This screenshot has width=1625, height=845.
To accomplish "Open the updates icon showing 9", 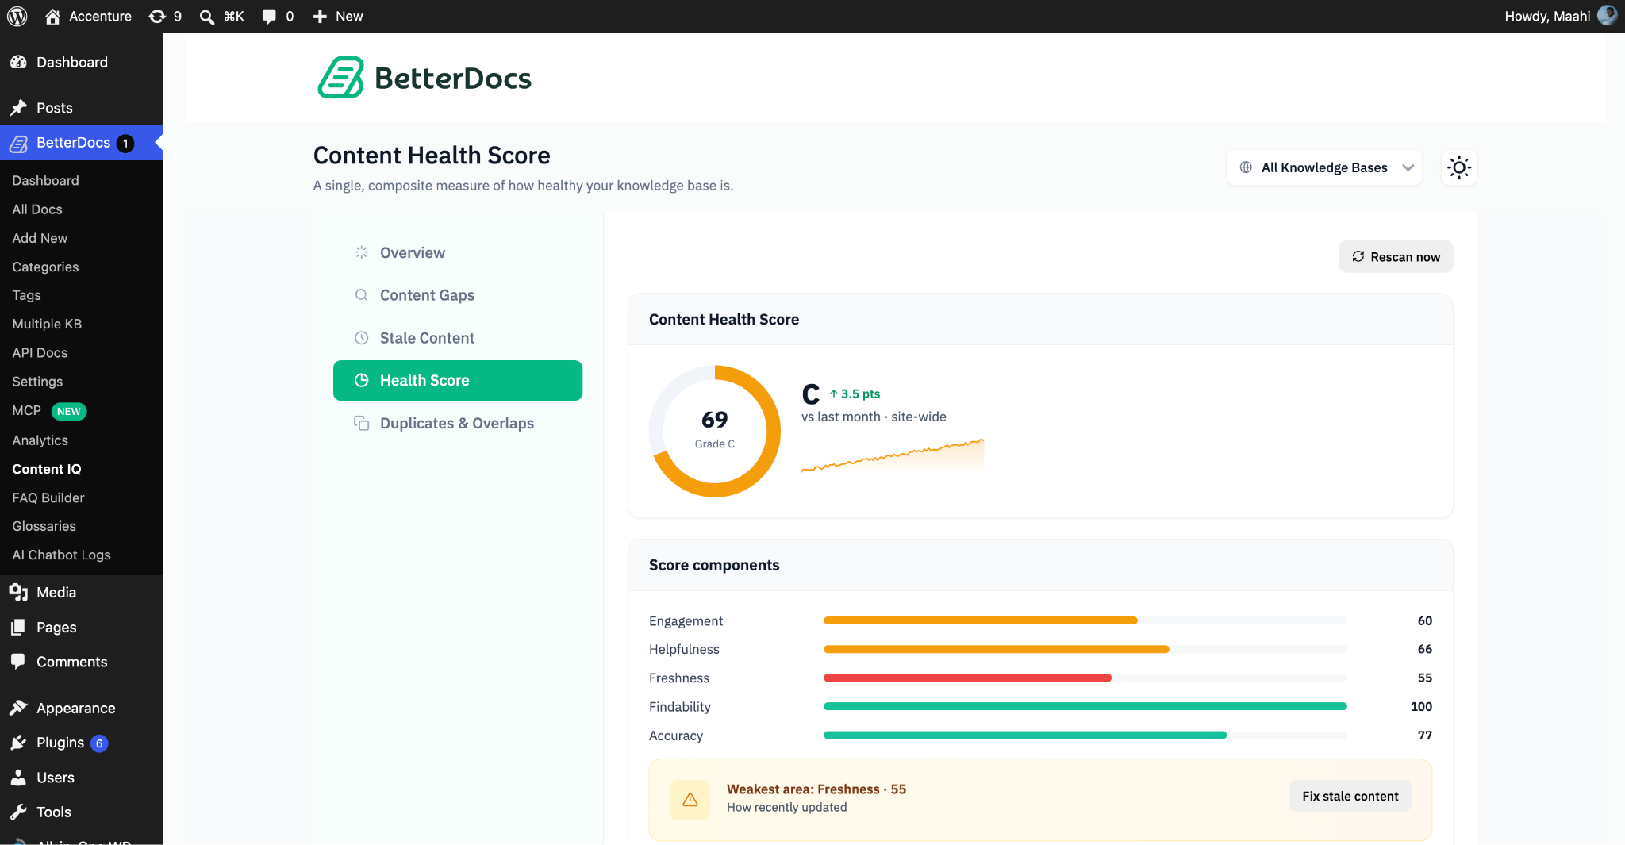I will (x=157, y=16).
